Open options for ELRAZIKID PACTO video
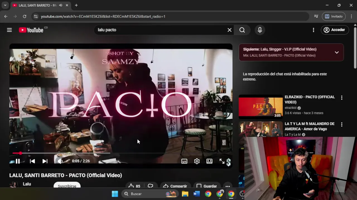357x200 pixels. (x=342, y=98)
